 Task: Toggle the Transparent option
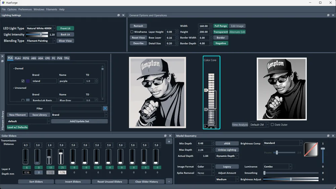[x=220, y=32]
